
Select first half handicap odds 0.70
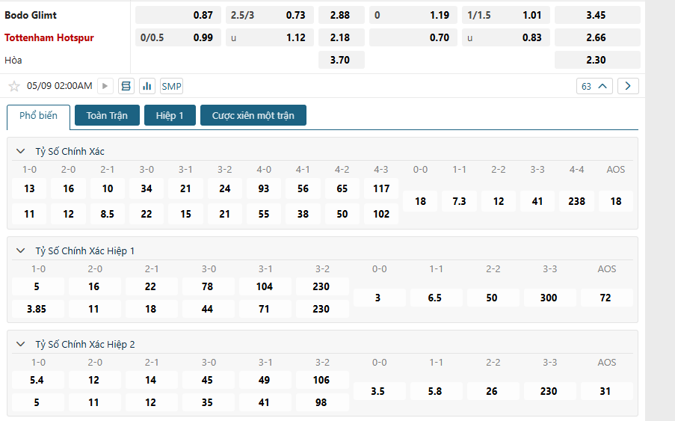pos(413,37)
